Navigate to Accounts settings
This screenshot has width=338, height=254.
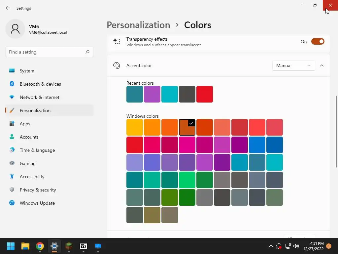[x=49, y=137]
